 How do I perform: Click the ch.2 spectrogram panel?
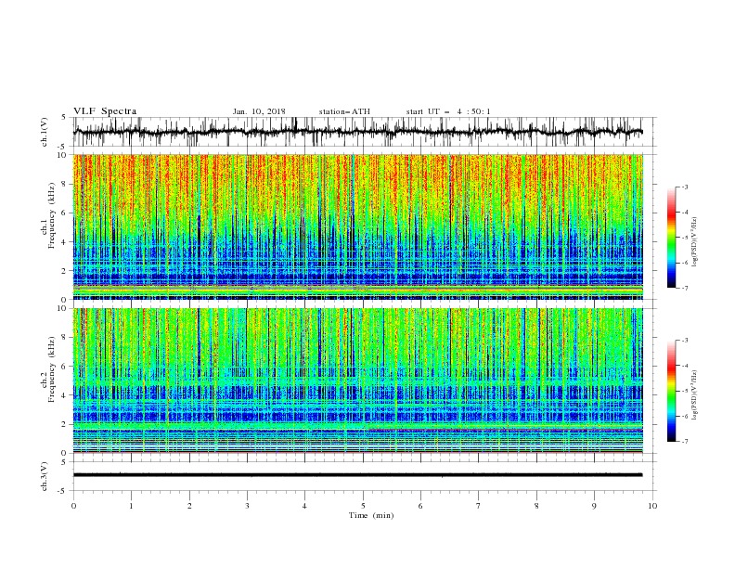coord(358,381)
